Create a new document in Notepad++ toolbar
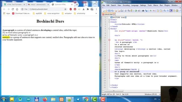 point(104,11)
